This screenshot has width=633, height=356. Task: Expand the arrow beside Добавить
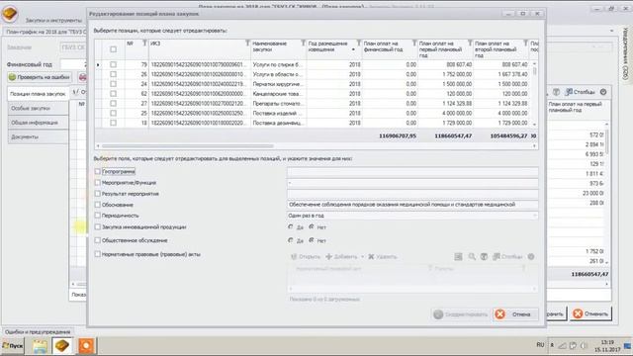pos(362,257)
